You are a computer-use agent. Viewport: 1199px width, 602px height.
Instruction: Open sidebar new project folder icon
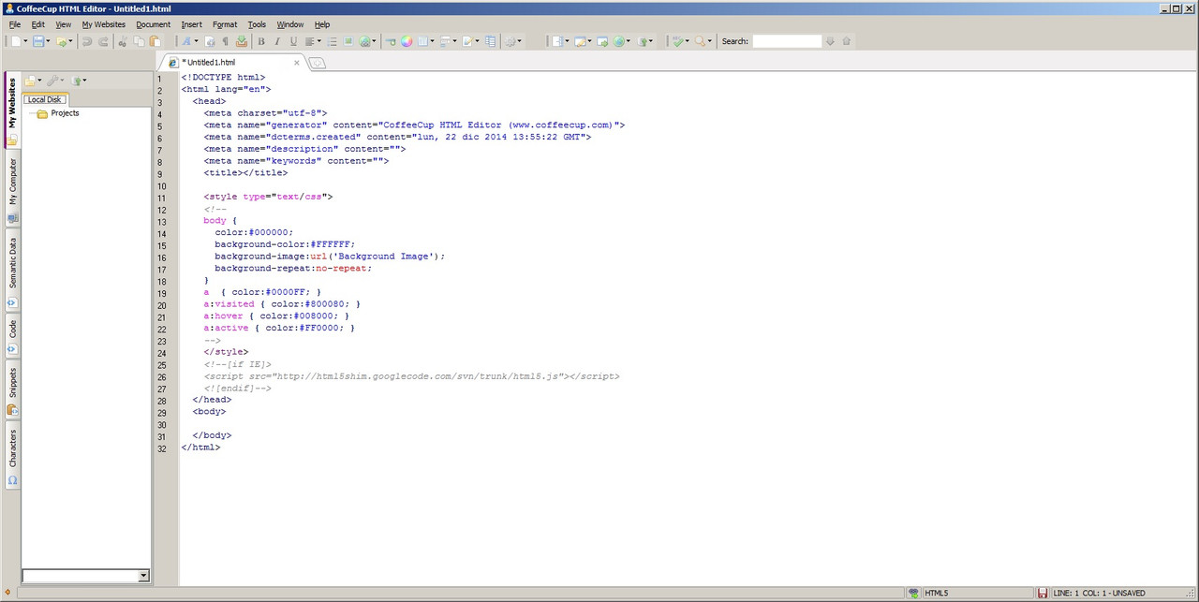[31, 81]
